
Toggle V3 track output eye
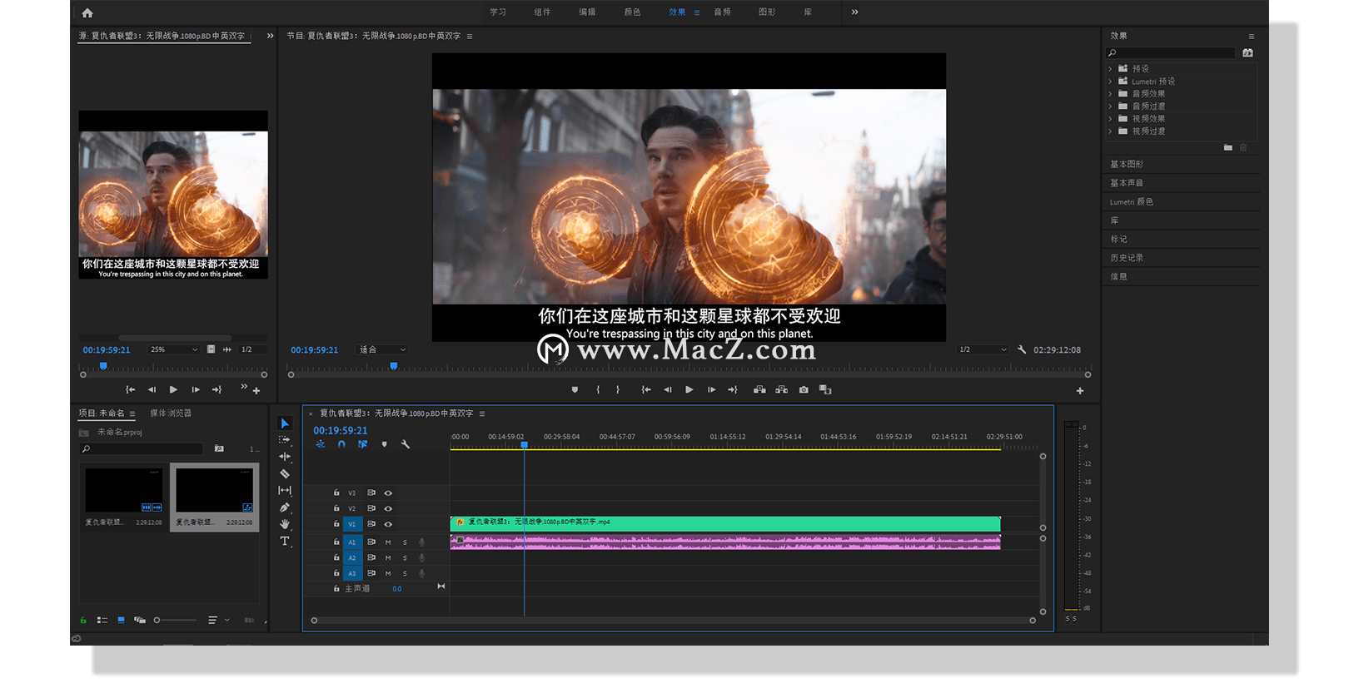(x=388, y=493)
